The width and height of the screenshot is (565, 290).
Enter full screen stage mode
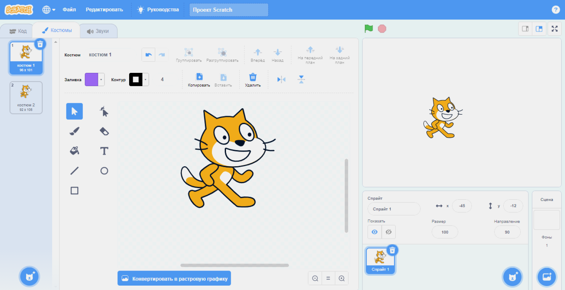pos(555,29)
